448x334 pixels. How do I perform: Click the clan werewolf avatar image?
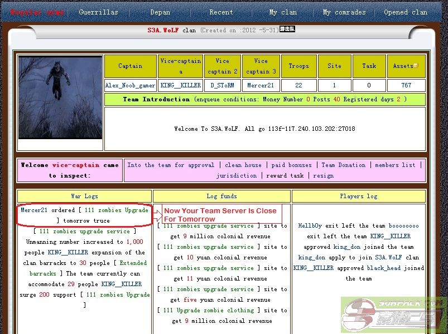60,97
